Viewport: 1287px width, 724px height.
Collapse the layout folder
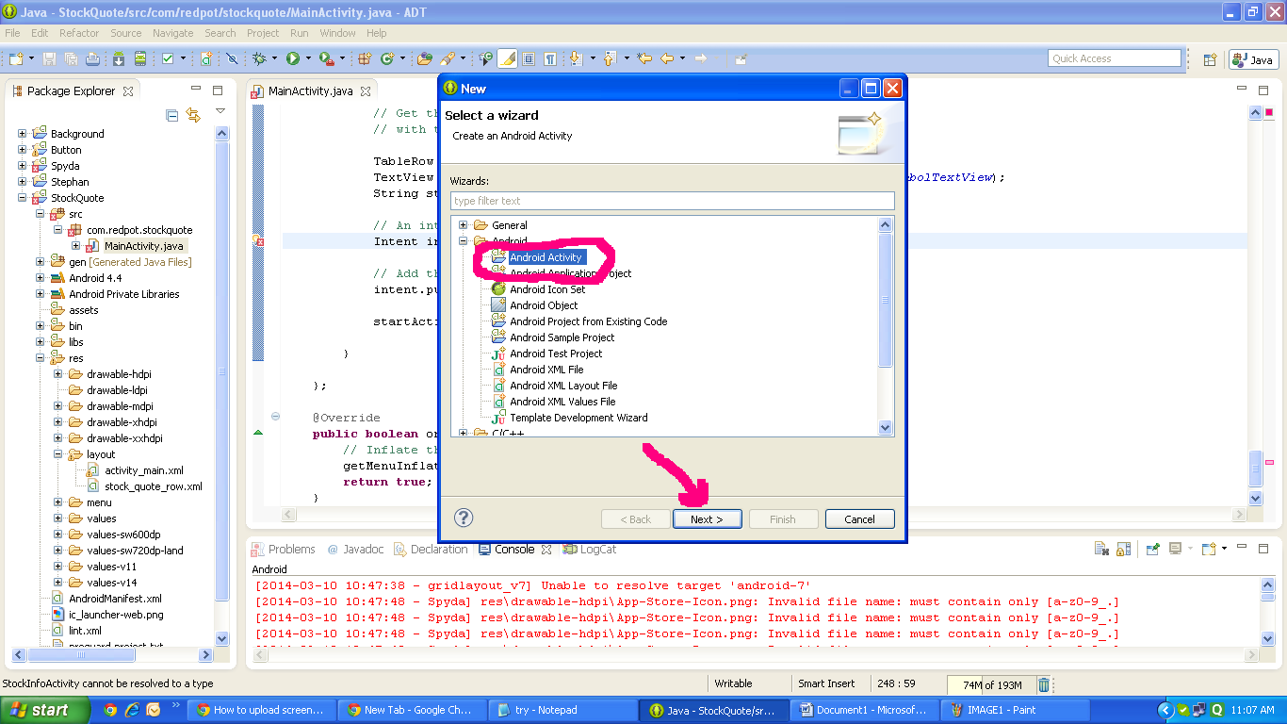[x=57, y=454]
